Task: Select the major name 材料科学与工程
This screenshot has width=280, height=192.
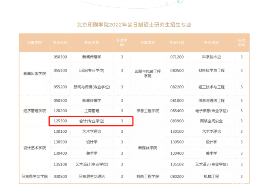Action: [x=211, y=70]
